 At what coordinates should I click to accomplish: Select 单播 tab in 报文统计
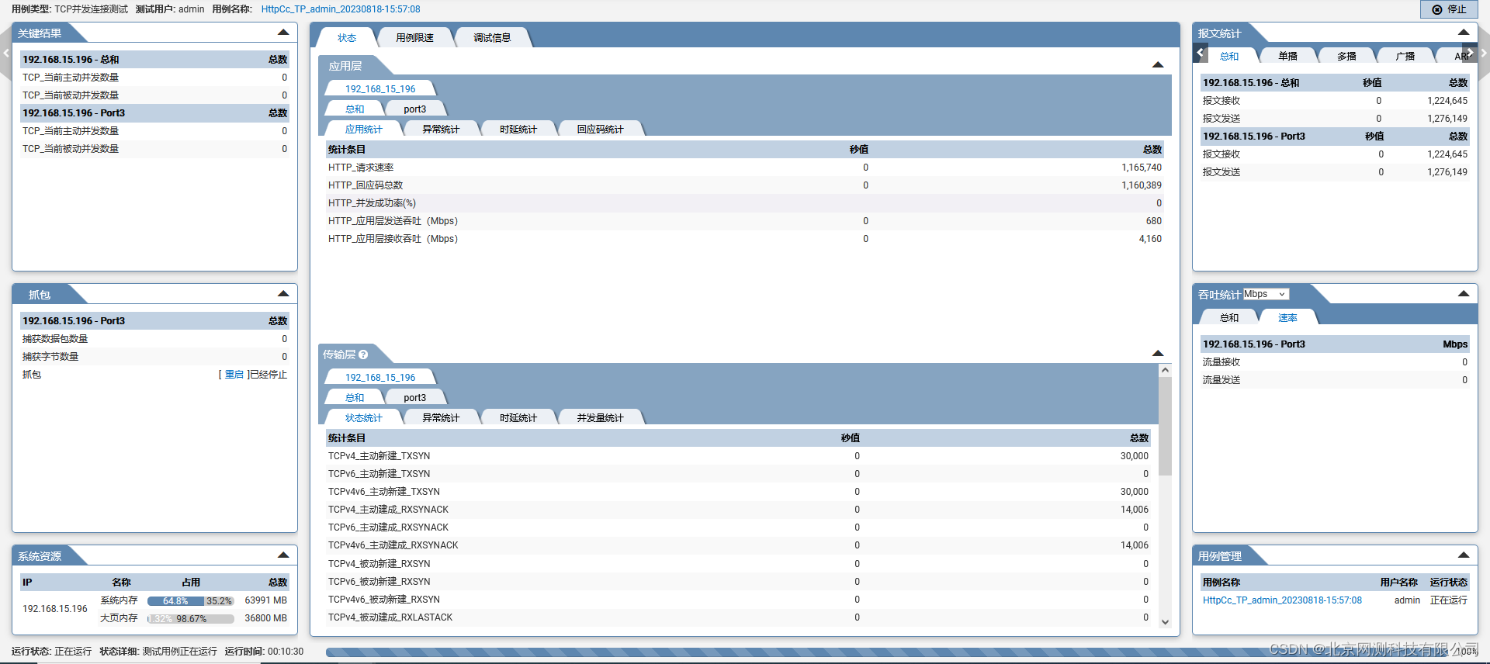tap(1288, 57)
